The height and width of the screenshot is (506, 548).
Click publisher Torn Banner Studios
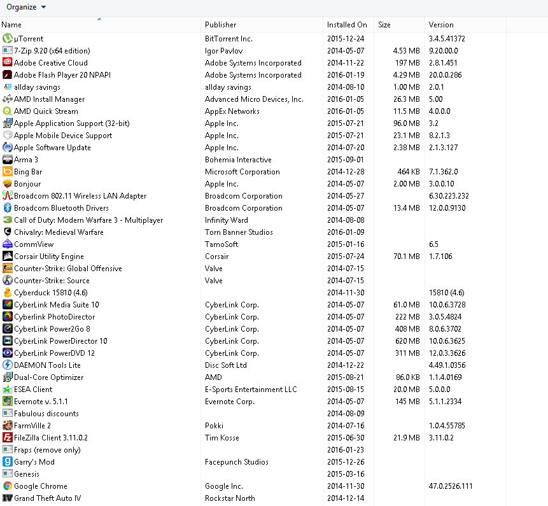239,232
